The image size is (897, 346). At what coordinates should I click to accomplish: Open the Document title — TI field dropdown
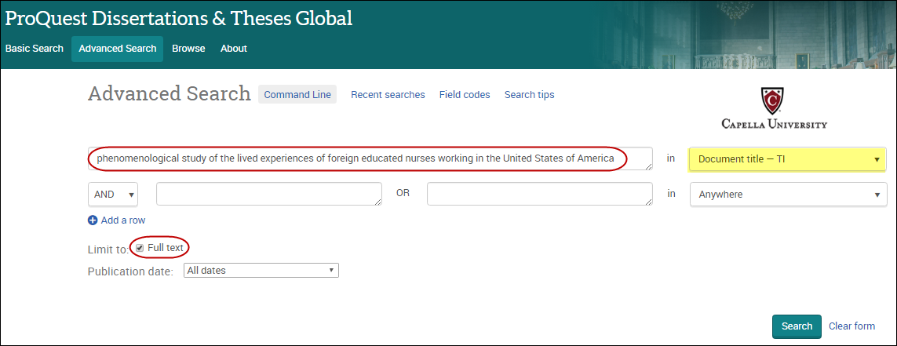[788, 159]
